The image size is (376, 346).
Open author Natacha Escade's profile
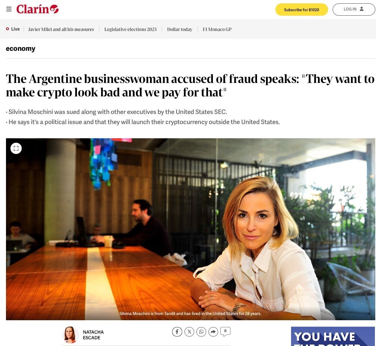93,335
